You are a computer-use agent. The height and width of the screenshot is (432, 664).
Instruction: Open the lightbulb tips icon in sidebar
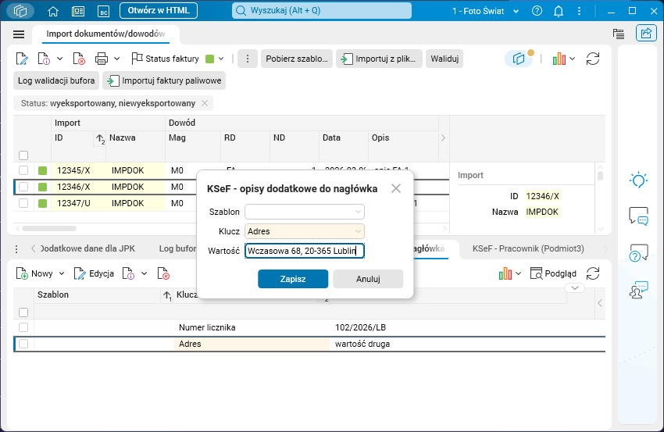pyautogui.click(x=638, y=180)
